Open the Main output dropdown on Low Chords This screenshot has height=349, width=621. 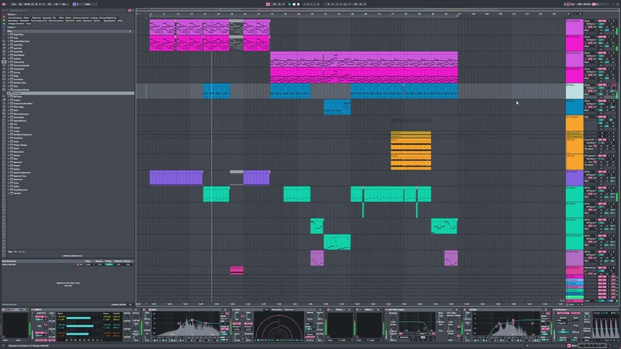coord(590,30)
